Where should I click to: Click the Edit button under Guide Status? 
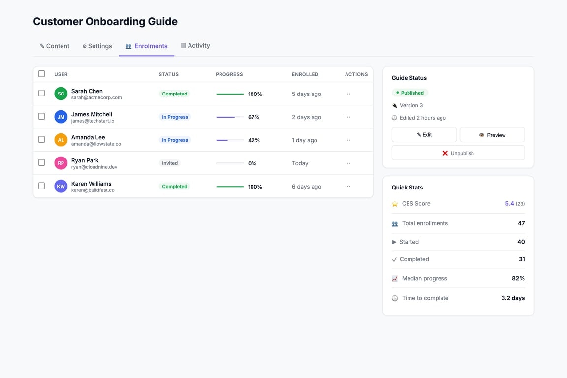(x=424, y=134)
